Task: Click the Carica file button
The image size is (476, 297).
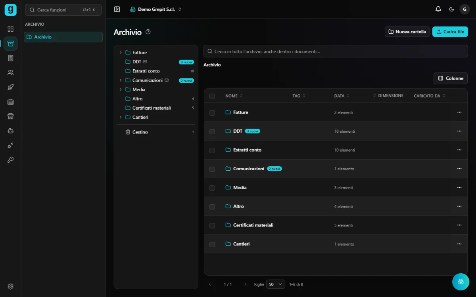Action: [450, 32]
